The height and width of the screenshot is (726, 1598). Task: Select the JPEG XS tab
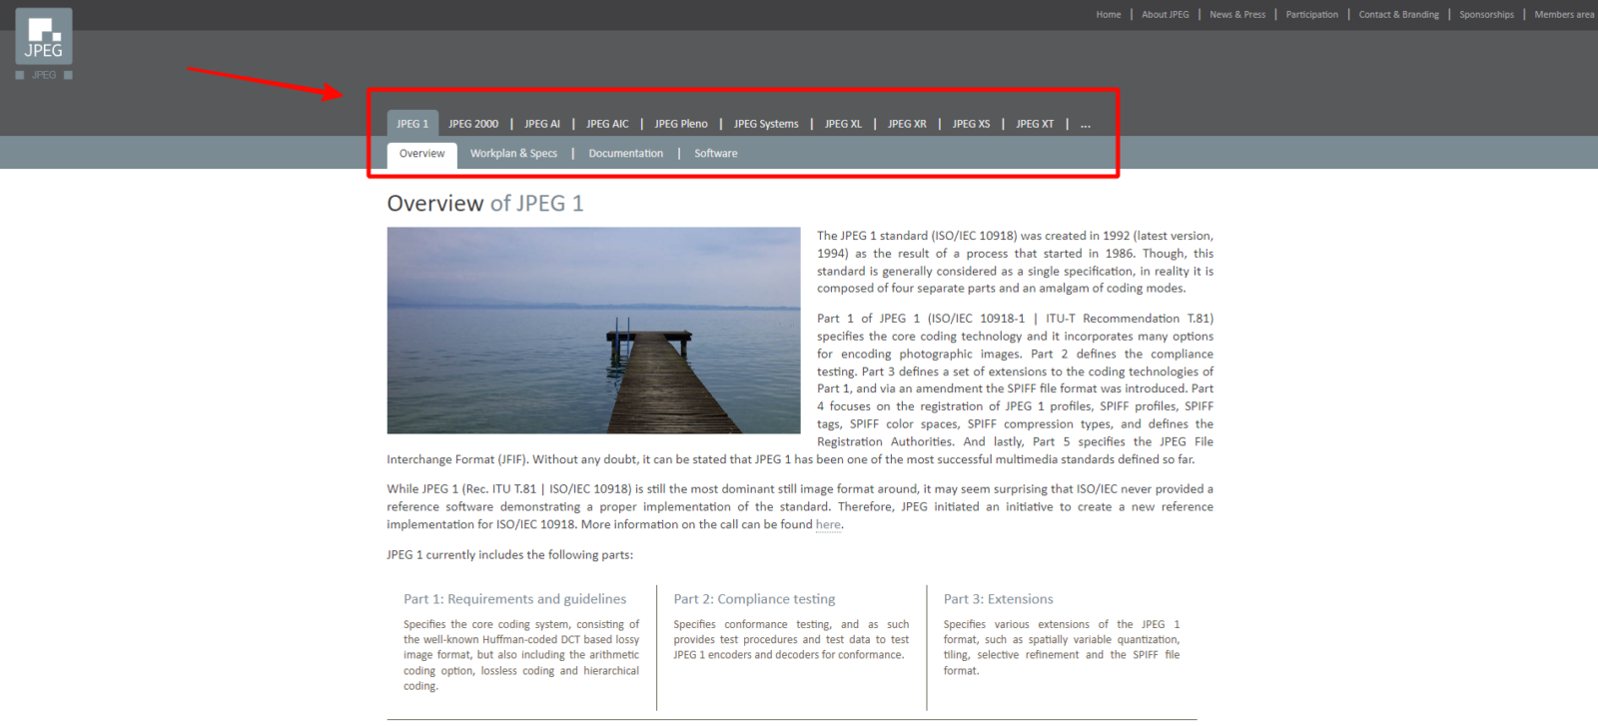(x=971, y=124)
